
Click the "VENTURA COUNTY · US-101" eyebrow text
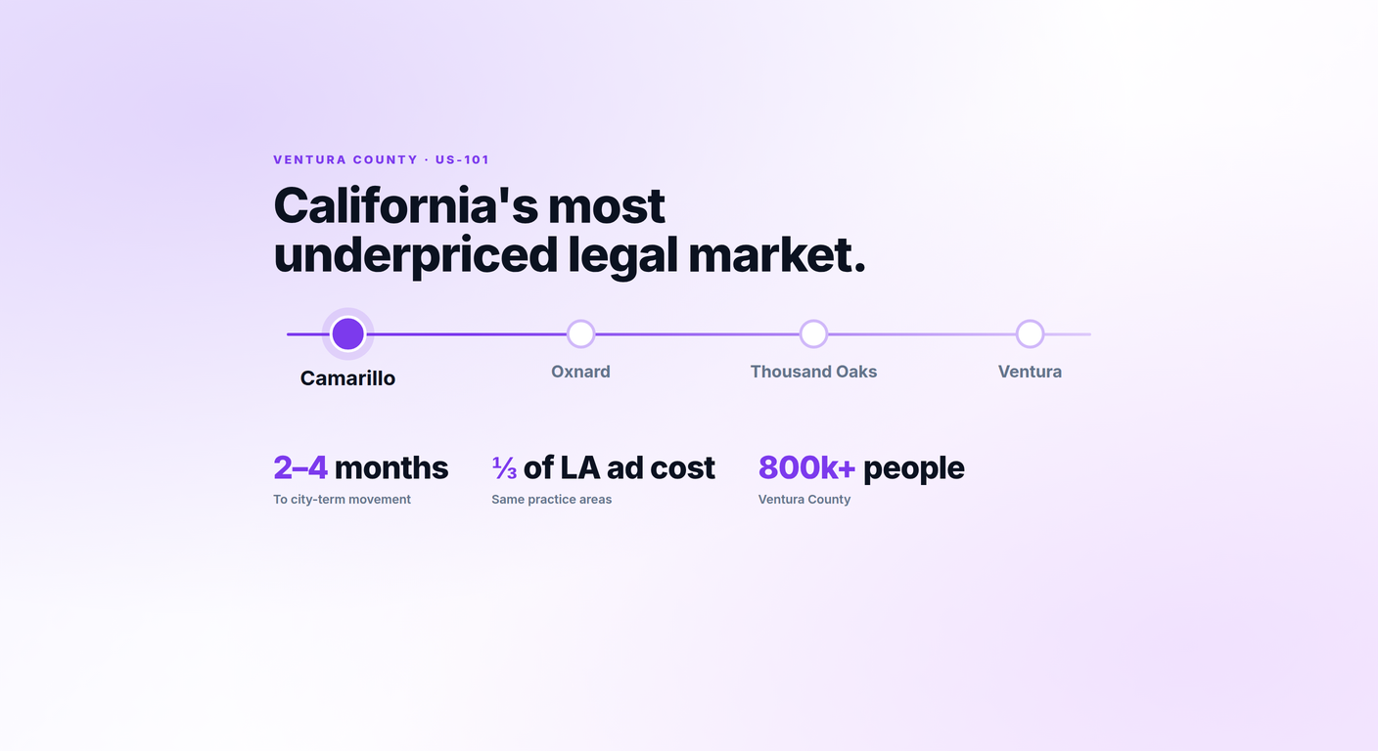point(381,159)
